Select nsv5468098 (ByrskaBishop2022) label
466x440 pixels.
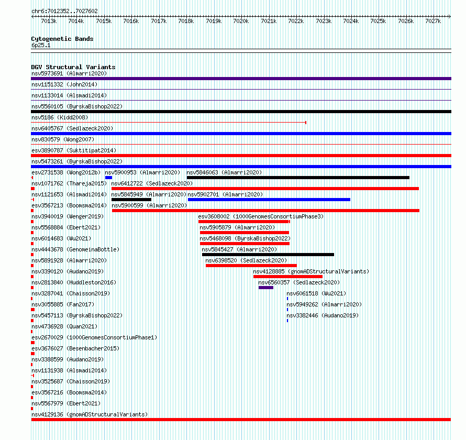point(245,238)
